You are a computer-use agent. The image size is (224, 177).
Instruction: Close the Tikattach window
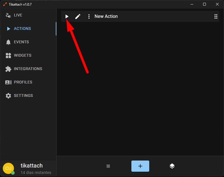click(x=217, y=4)
